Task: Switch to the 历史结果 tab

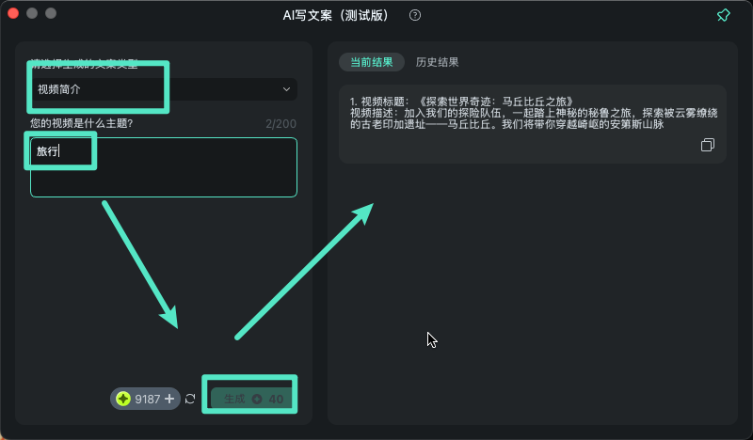Action: [x=438, y=63]
